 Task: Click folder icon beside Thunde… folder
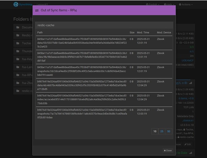click(18, 51)
